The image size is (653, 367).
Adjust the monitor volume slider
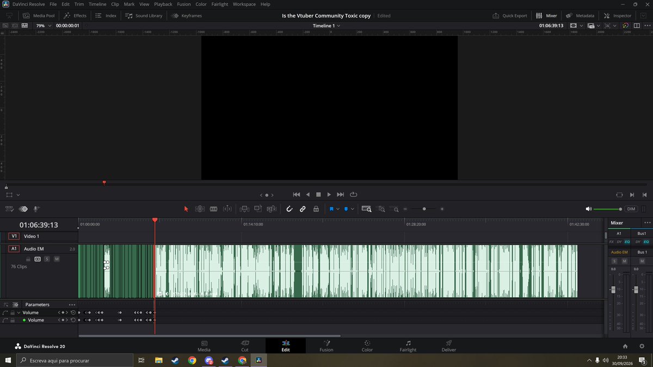coord(607,209)
